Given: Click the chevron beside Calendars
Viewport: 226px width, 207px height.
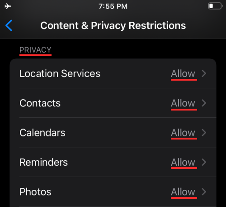Looking at the screenshot, I should [204, 133].
